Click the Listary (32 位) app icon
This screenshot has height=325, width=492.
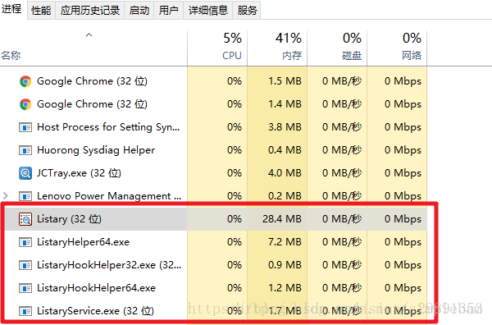[x=25, y=219]
